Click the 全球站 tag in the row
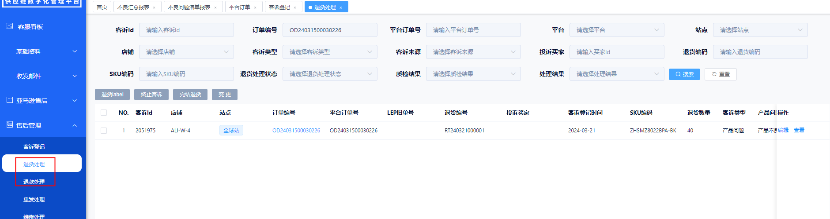The width and height of the screenshot is (830, 219). tap(231, 130)
